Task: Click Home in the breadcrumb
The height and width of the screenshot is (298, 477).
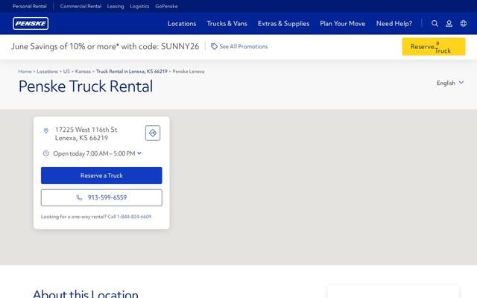Action: point(25,72)
